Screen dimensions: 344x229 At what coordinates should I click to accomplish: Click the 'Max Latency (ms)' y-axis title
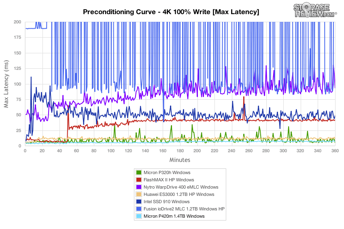coord(6,84)
